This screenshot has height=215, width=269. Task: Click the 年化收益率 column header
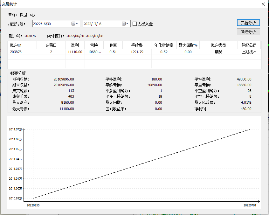(x=164, y=45)
